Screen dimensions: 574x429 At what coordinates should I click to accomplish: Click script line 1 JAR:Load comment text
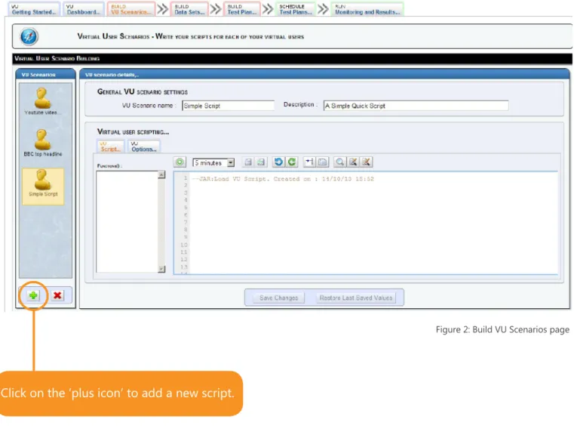click(283, 179)
